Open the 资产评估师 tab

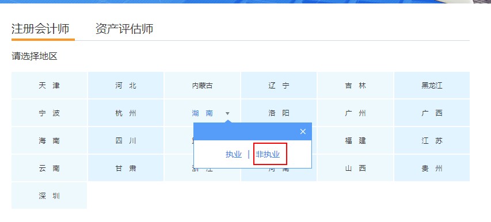(124, 29)
